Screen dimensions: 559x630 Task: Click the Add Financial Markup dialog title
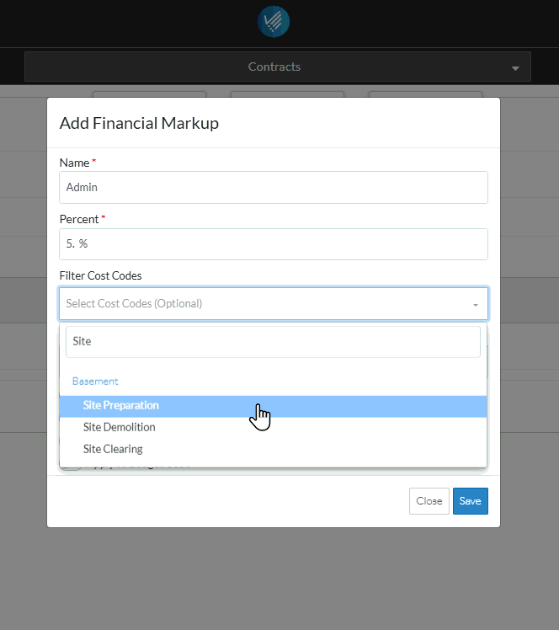pyautogui.click(x=139, y=123)
